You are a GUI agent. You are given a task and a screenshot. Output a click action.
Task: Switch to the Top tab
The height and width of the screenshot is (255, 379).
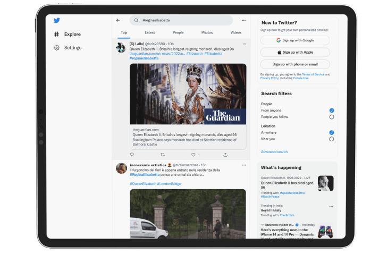(x=124, y=32)
